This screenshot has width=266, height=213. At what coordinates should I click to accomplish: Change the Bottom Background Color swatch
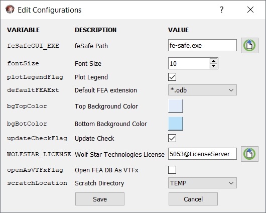coord(176,124)
